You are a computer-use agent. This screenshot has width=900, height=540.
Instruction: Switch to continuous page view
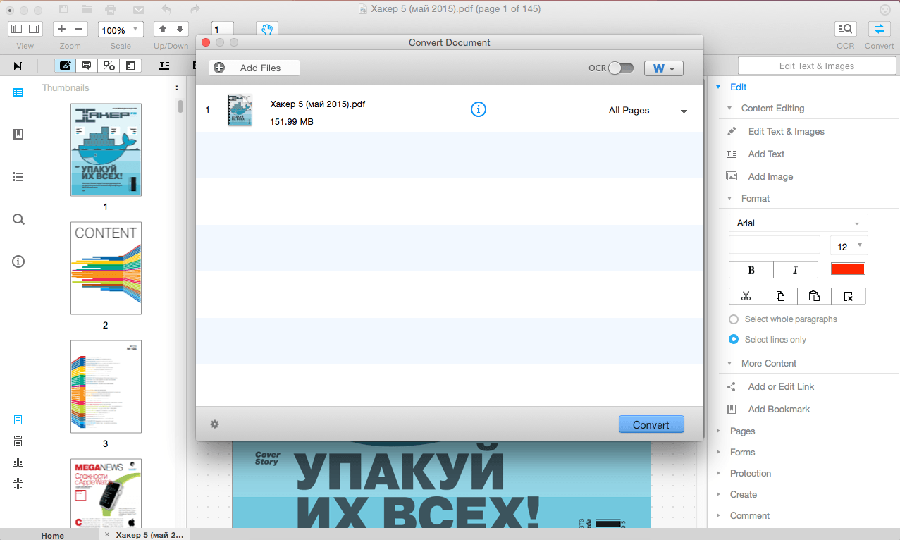(18, 441)
